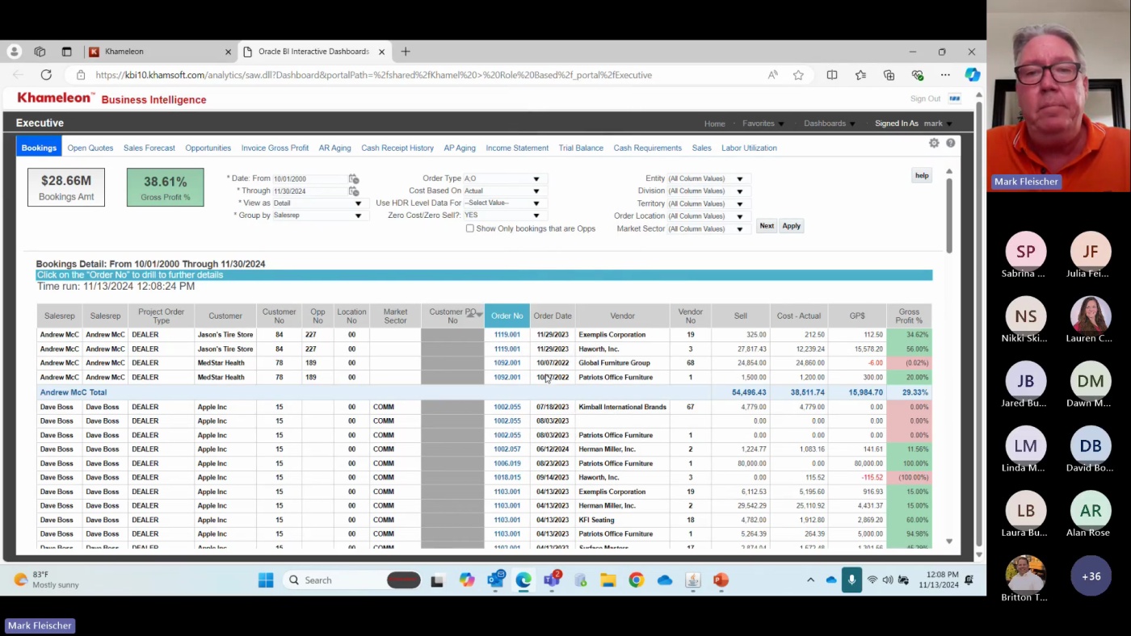Click the Home link in header
This screenshot has height=636, width=1131.
[x=714, y=123]
